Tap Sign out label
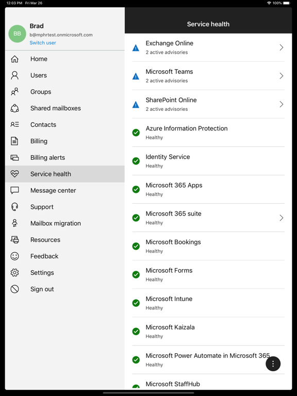 (x=42, y=289)
